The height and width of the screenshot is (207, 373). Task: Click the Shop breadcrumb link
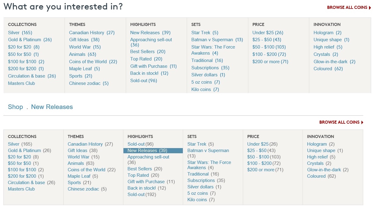click(x=16, y=107)
